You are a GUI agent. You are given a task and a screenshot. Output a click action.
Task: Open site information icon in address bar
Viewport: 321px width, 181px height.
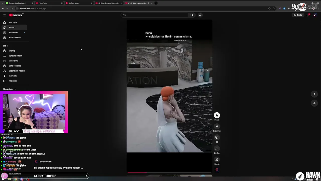[17, 9]
